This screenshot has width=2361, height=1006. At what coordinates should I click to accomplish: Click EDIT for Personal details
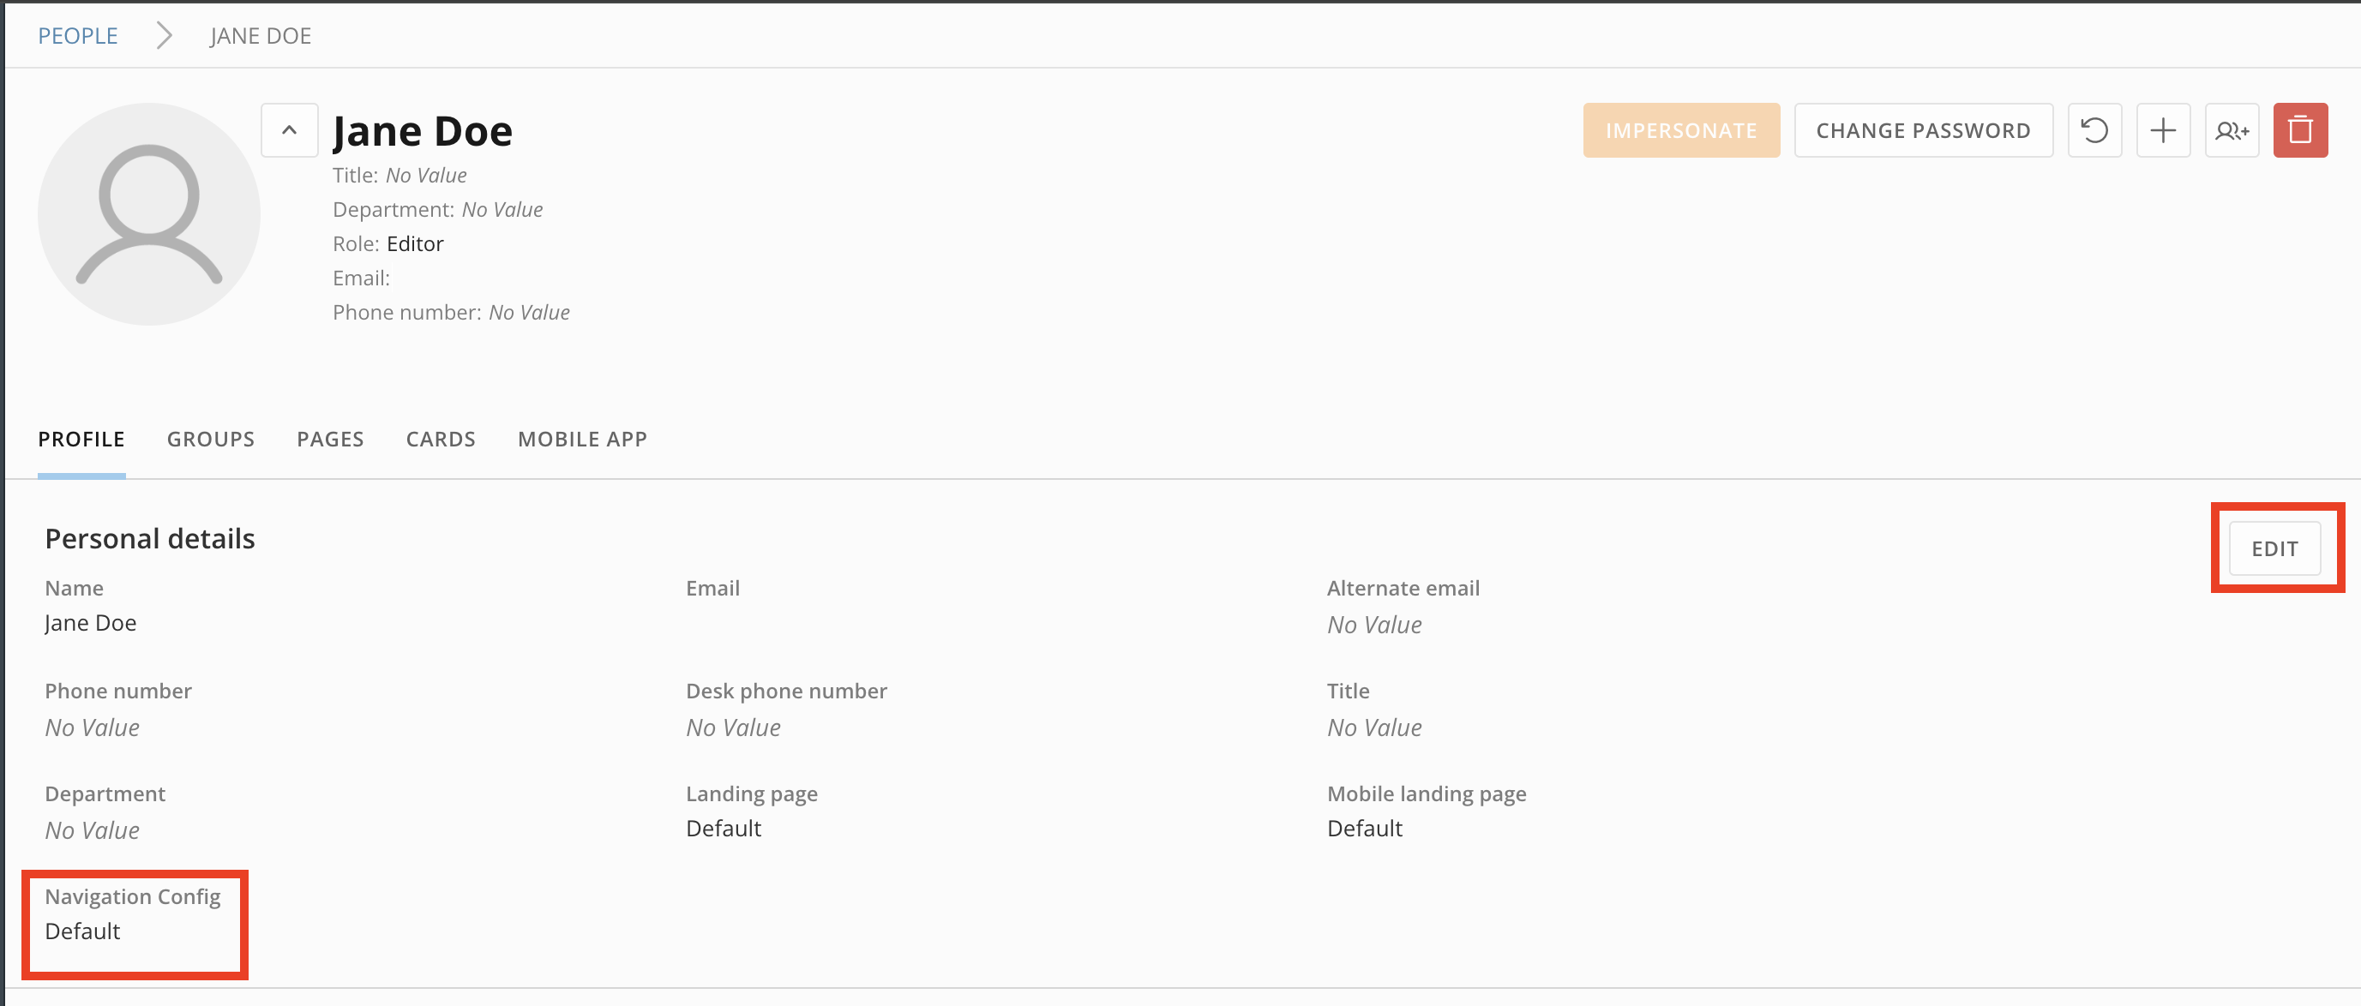point(2275,548)
